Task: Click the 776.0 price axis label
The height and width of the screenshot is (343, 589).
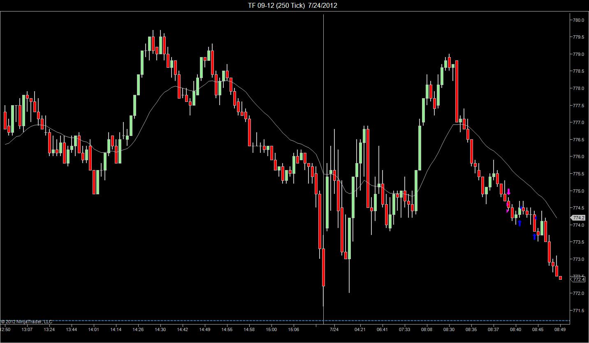Action: coord(579,157)
